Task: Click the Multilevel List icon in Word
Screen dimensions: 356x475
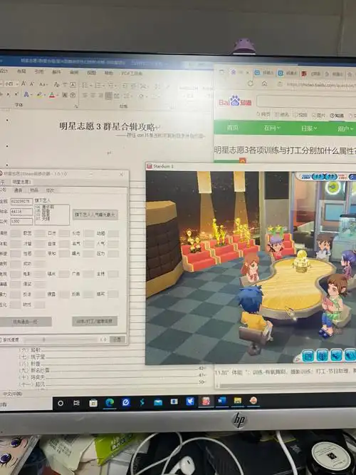Action: coord(110,85)
